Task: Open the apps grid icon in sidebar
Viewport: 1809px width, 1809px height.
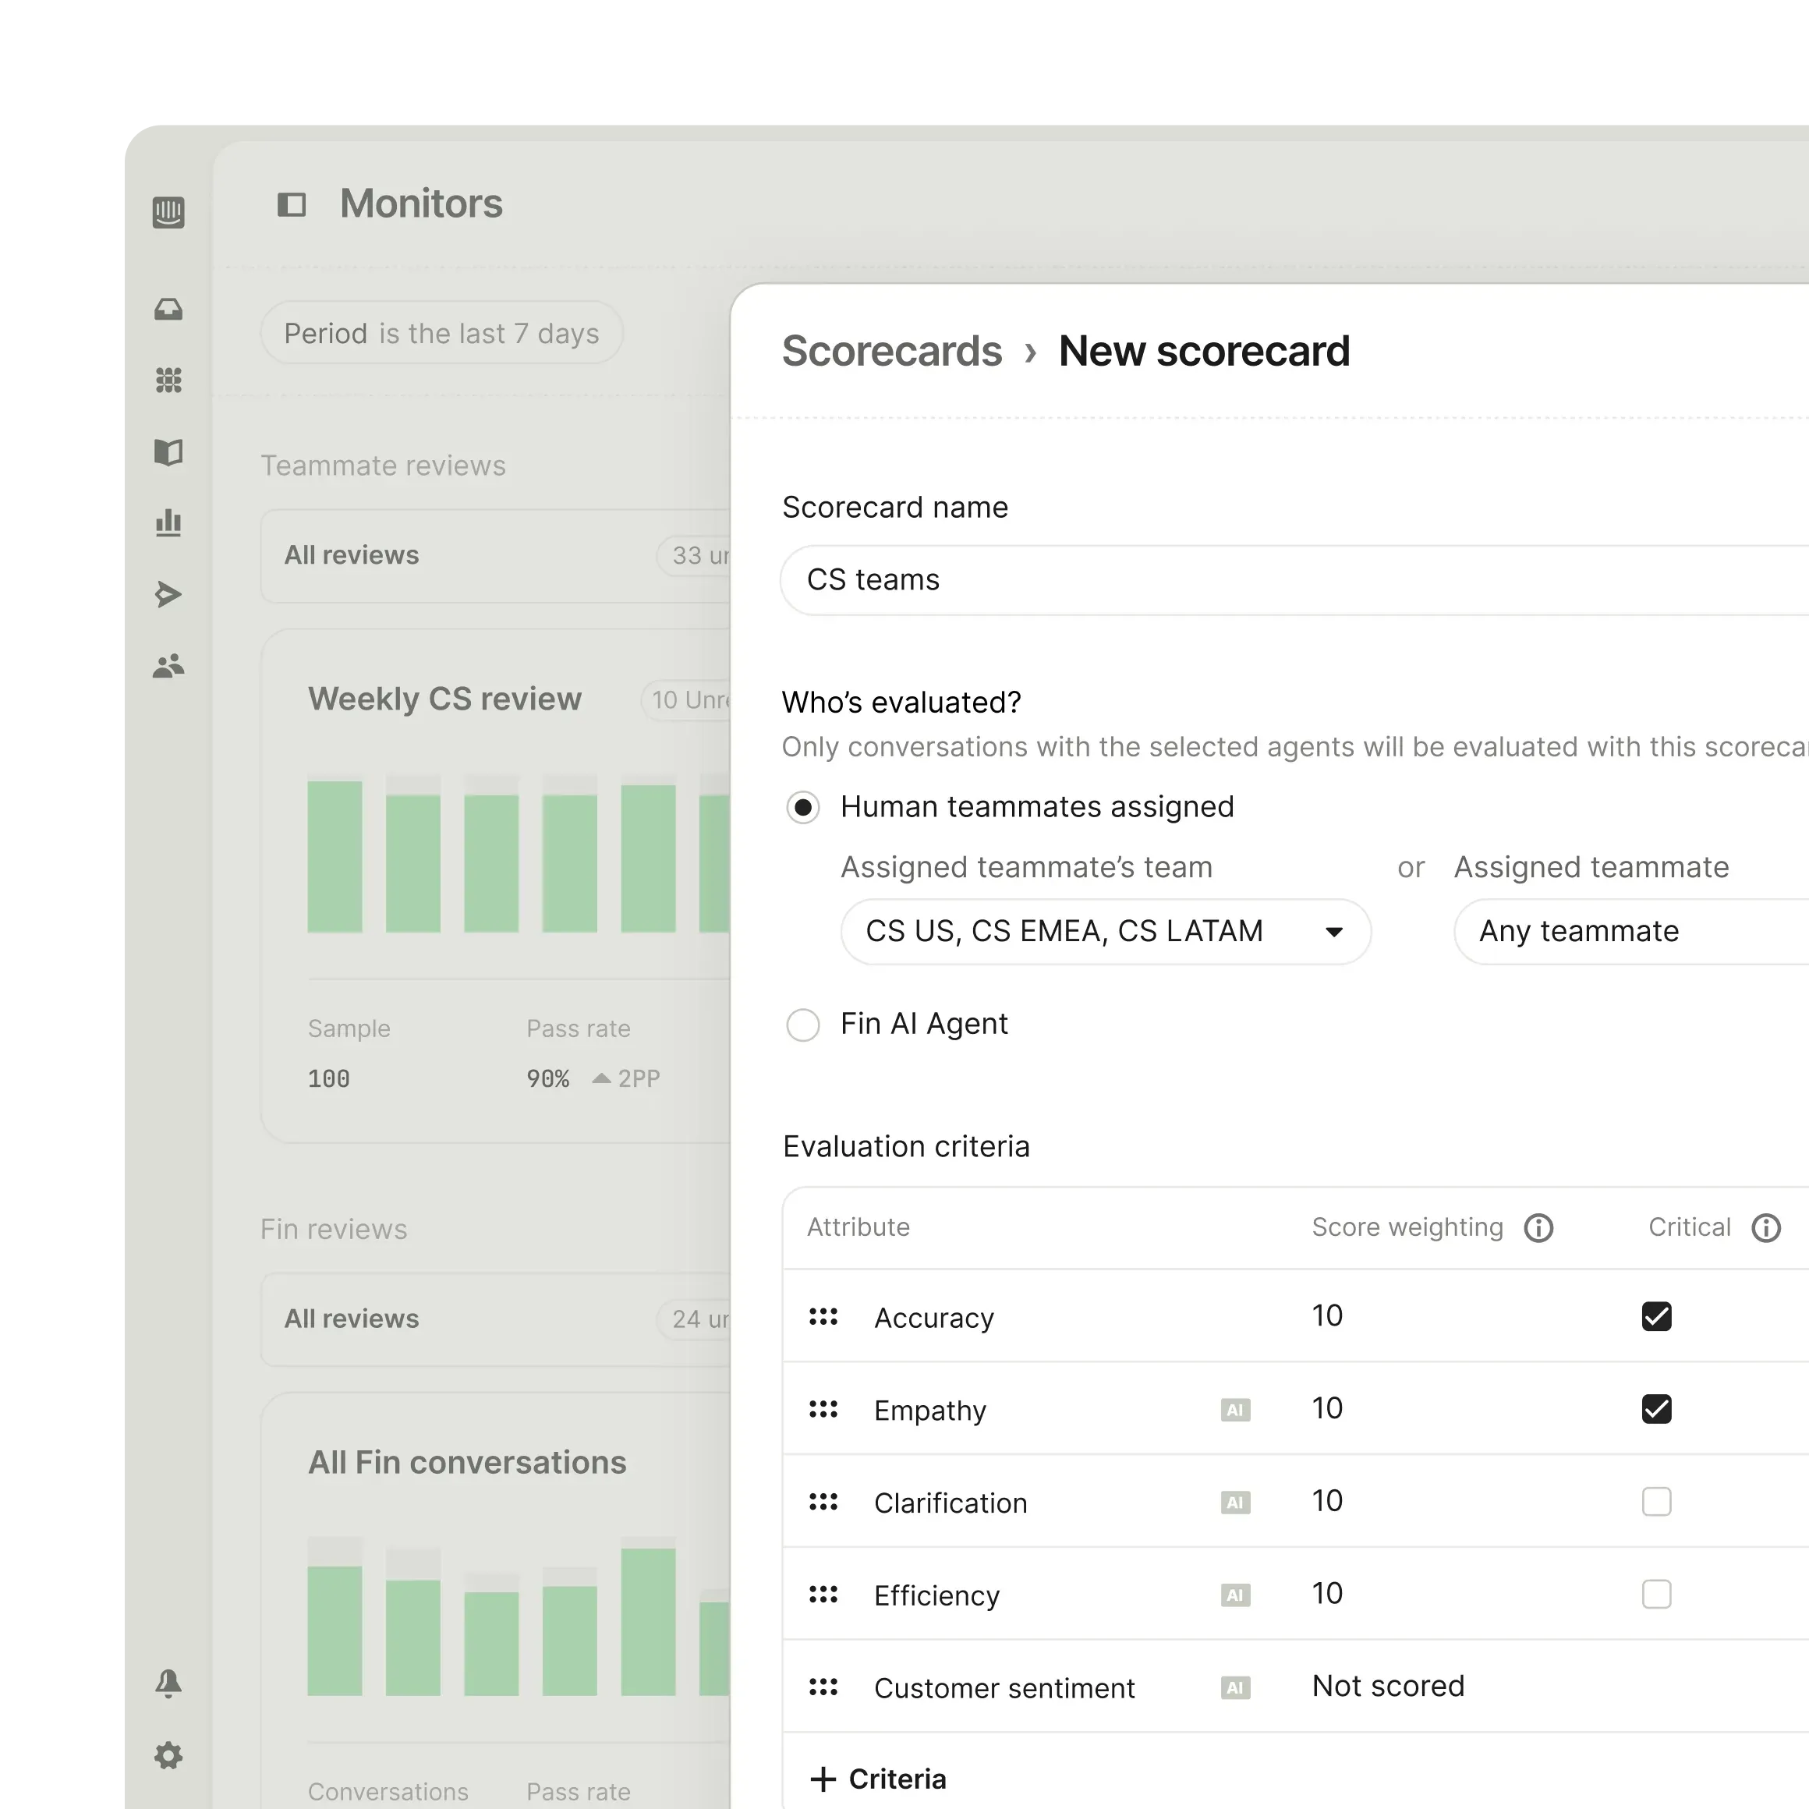Action: [168, 381]
